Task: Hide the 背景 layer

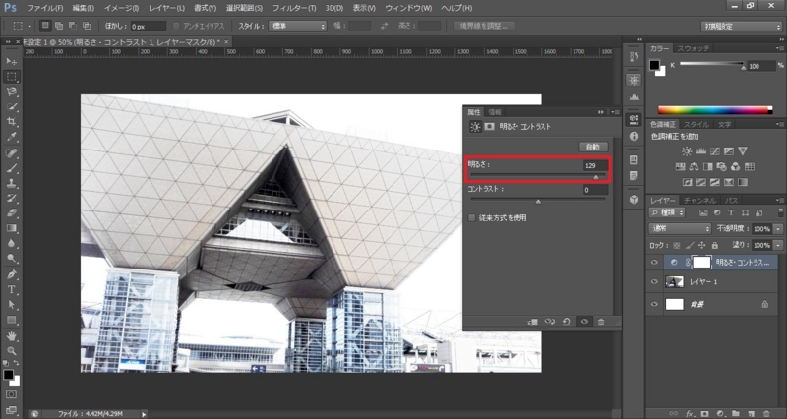Action: 654,304
